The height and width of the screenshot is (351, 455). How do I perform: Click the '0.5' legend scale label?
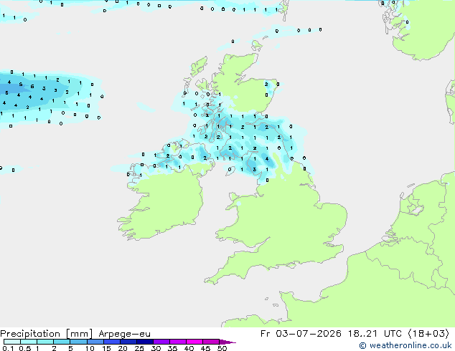pyautogui.click(x=24, y=348)
